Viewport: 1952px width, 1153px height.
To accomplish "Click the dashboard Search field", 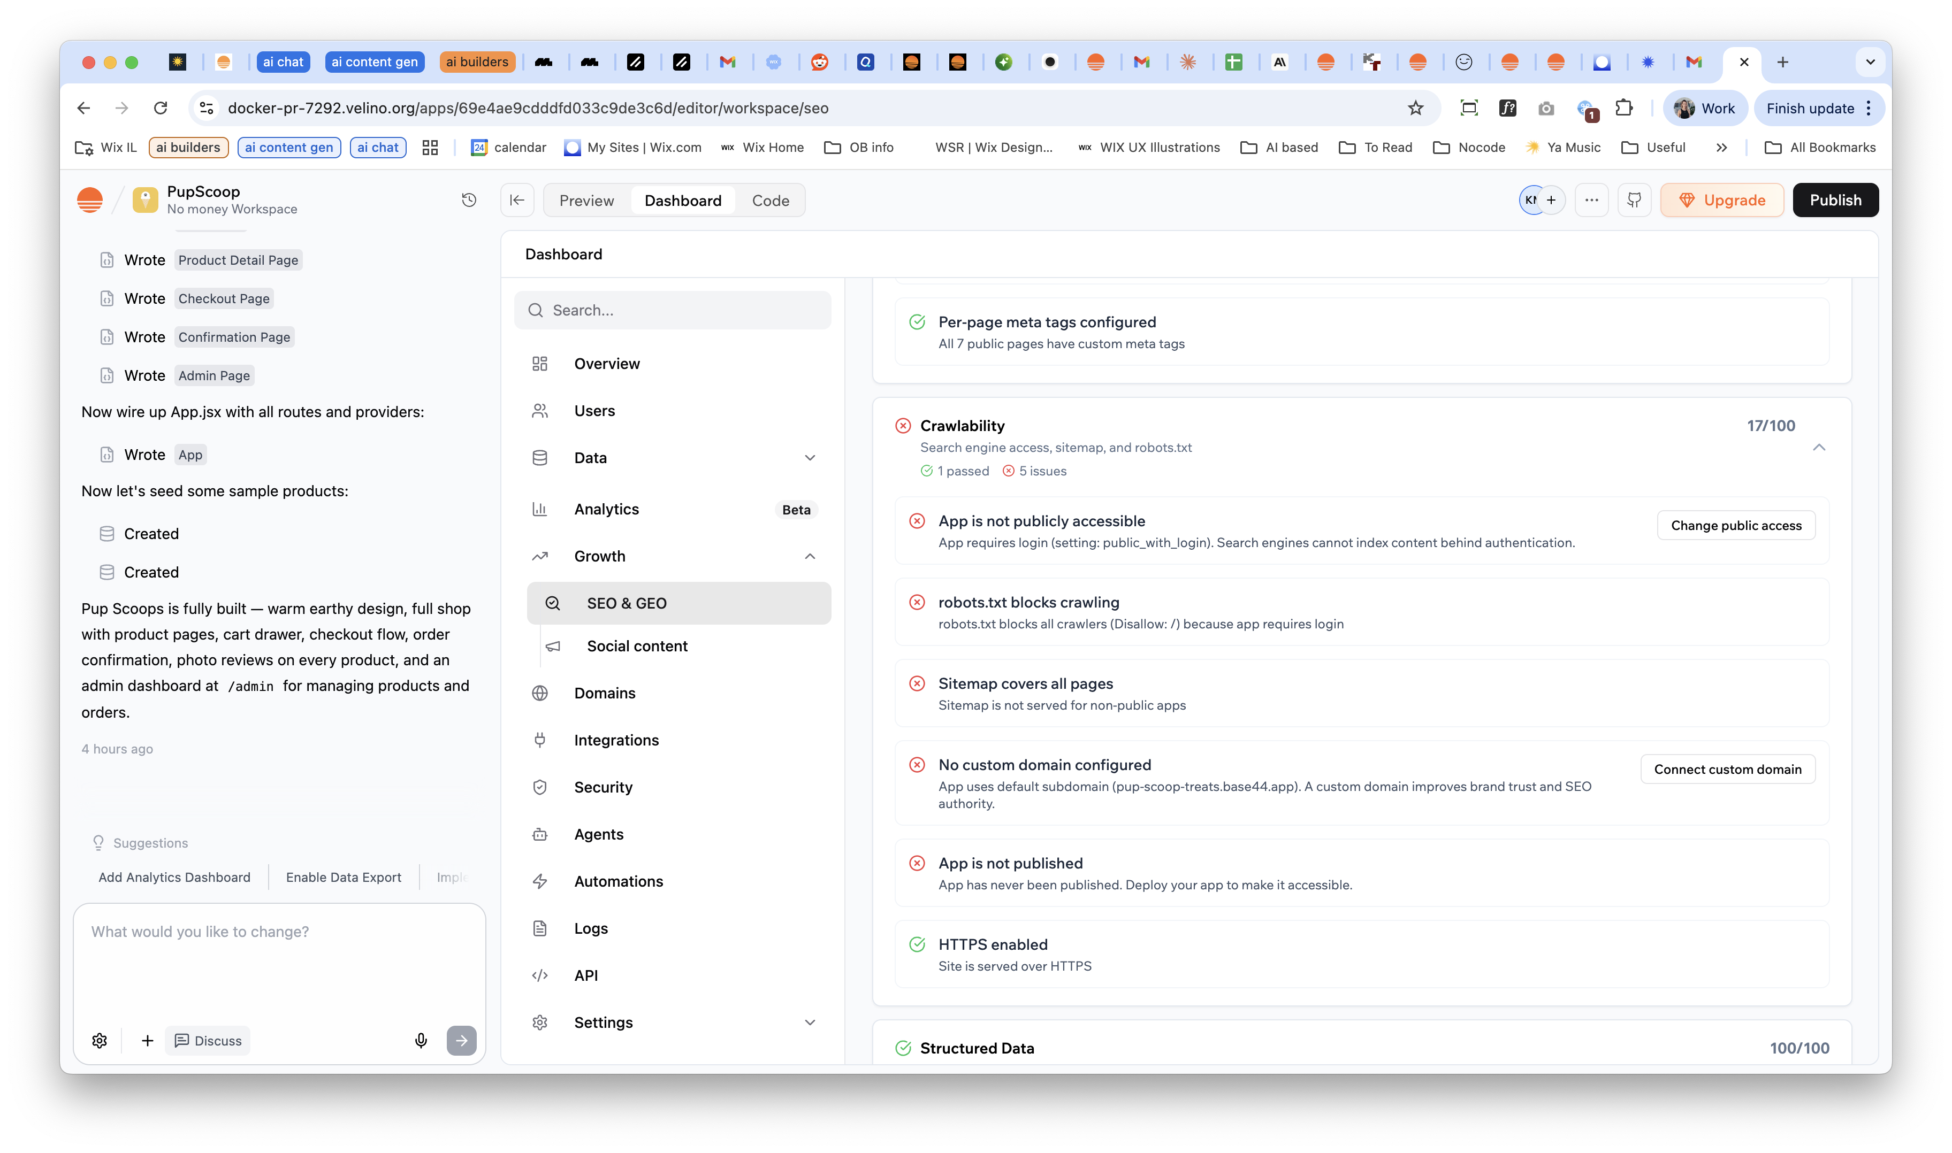I will (673, 310).
